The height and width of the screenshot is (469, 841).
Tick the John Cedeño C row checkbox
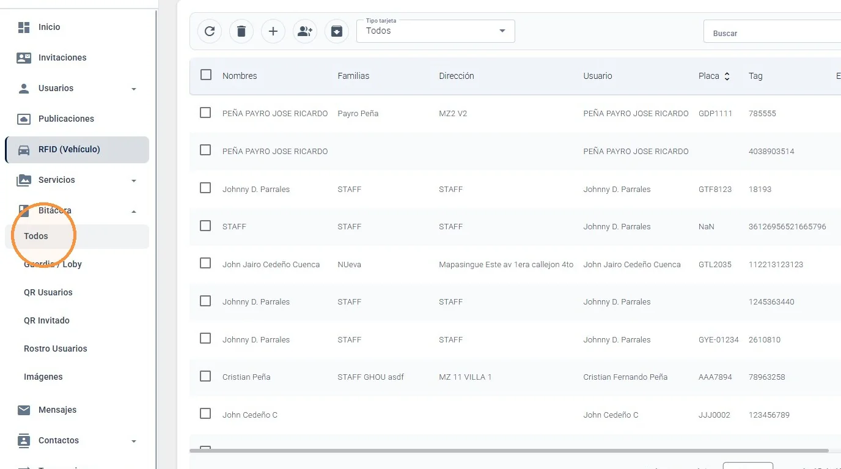tap(205, 413)
